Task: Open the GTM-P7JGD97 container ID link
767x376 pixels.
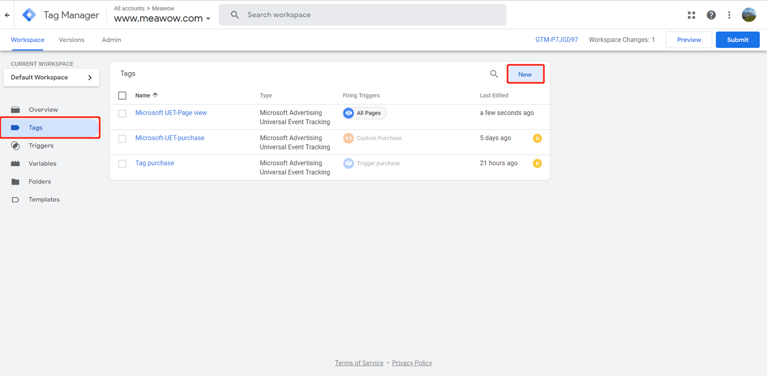Action: click(557, 40)
